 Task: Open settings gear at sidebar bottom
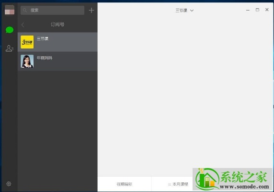(x=9, y=184)
